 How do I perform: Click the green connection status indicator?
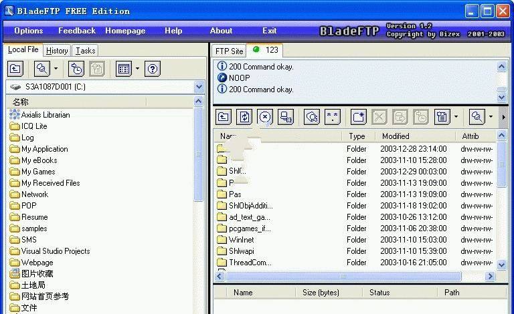click(256, 49)
